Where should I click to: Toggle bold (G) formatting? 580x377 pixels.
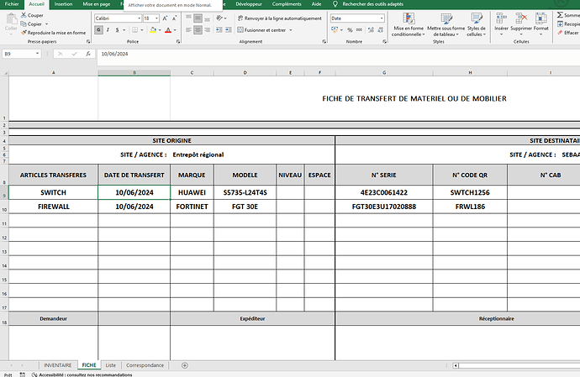pyautogui.click(x=98, y=30)
